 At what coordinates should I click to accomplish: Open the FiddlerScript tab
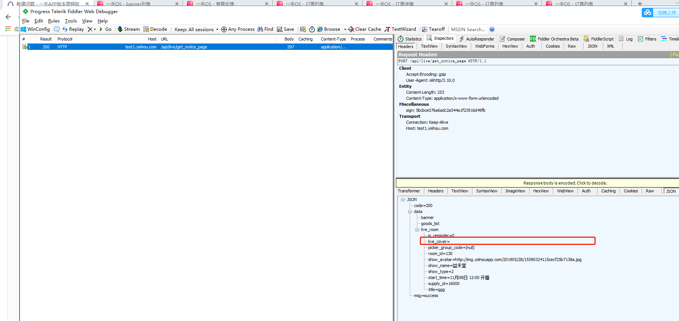pyautogui.click(x=599, y=39)
